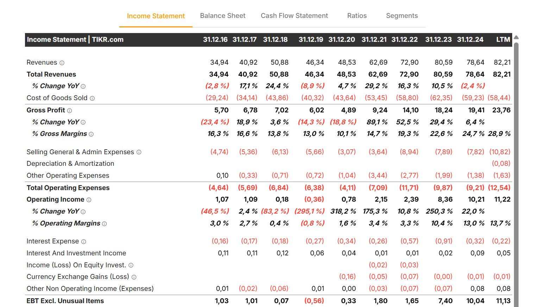
Task: Click the scrollbar up arrow
Action: tap(516, 37)
